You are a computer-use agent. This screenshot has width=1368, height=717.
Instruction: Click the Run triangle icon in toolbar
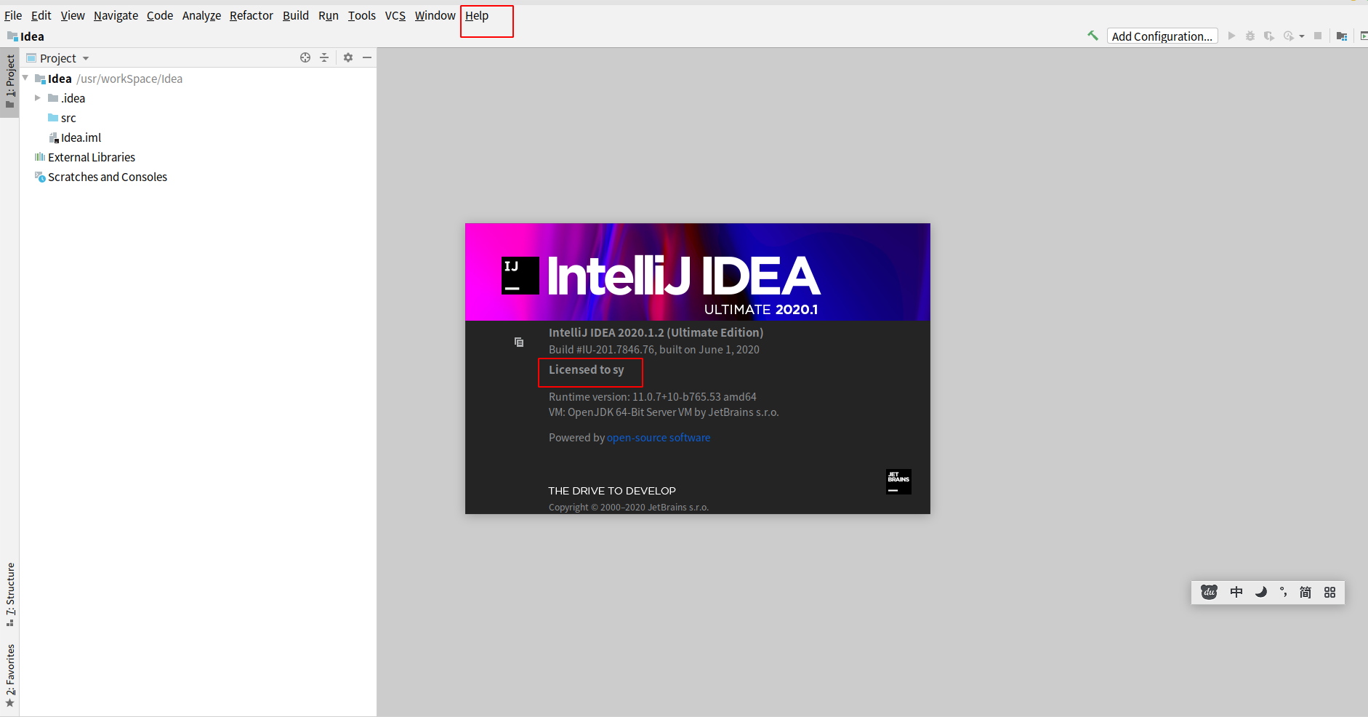(x=1231, y=36)
